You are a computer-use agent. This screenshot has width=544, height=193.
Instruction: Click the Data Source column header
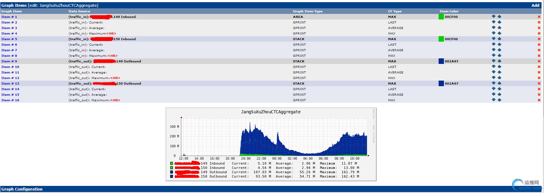[79, 11]
